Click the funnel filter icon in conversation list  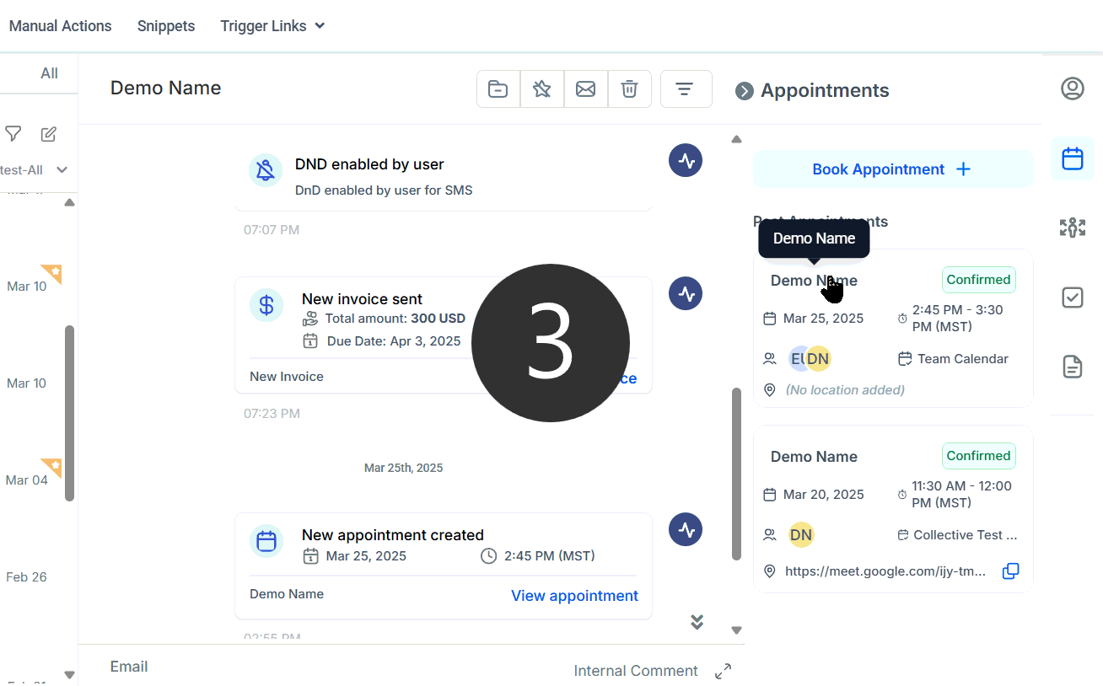(x=13, y=134)
